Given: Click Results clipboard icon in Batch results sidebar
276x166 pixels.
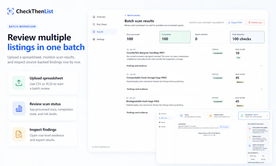Looking at the screenshot, I should tap(94, 32).
